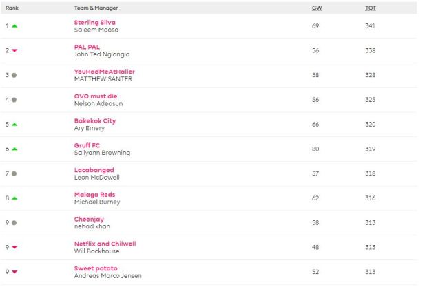Click green up arrow beside rank 1

14,26
